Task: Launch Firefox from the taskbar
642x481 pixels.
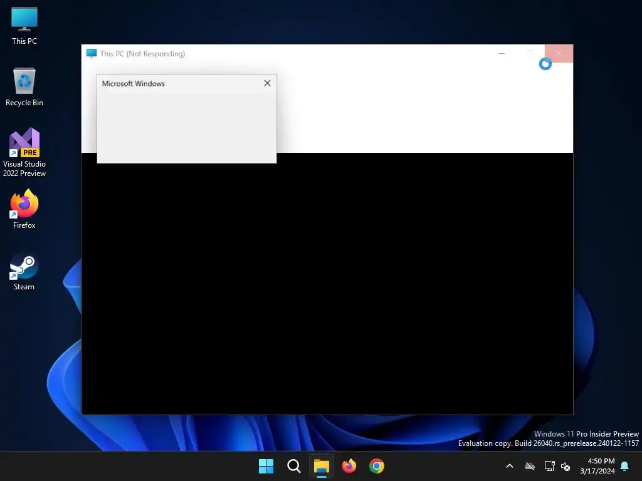Action: pyautogui.click(x=349, y=466)
